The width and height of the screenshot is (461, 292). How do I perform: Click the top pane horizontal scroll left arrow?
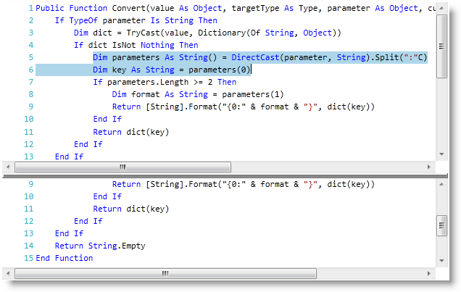coord(8,167)
